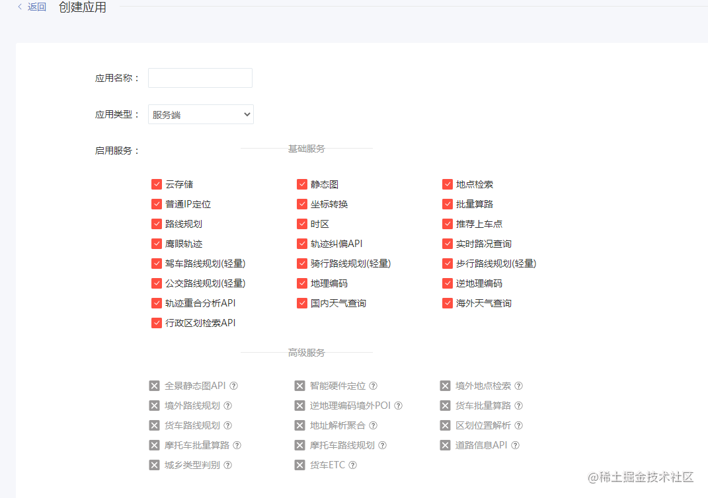This screenshot has height=498, width=708.
Task: View help for 地址解析聚合 service
Action: pos(374,425)
